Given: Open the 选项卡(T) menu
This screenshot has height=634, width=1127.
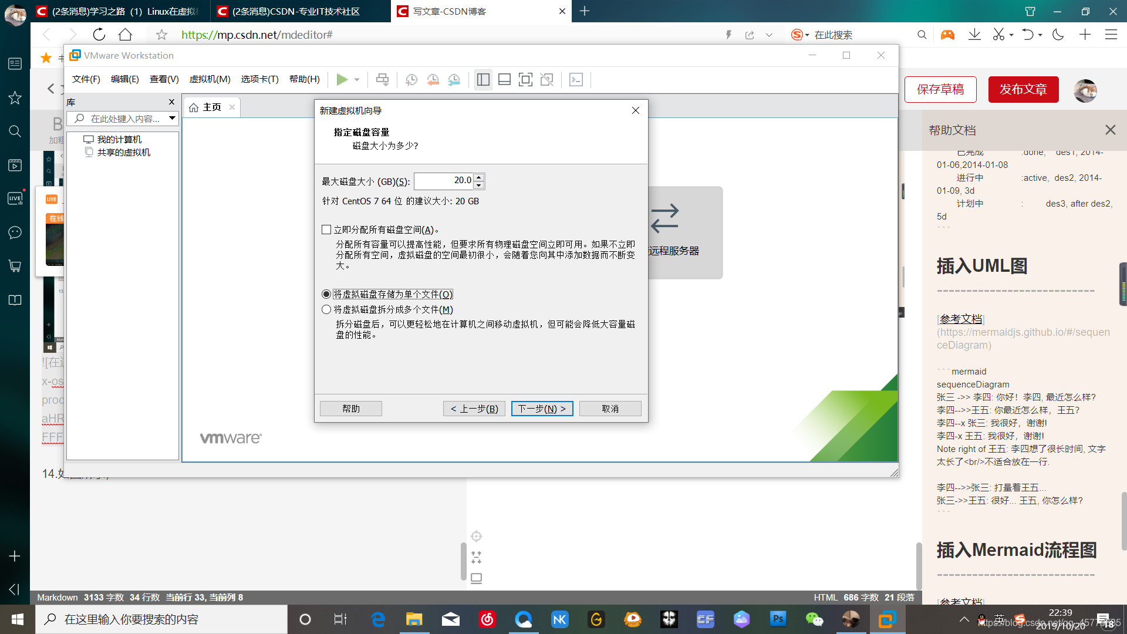Looking at the screenshot, I should (259, 79).
